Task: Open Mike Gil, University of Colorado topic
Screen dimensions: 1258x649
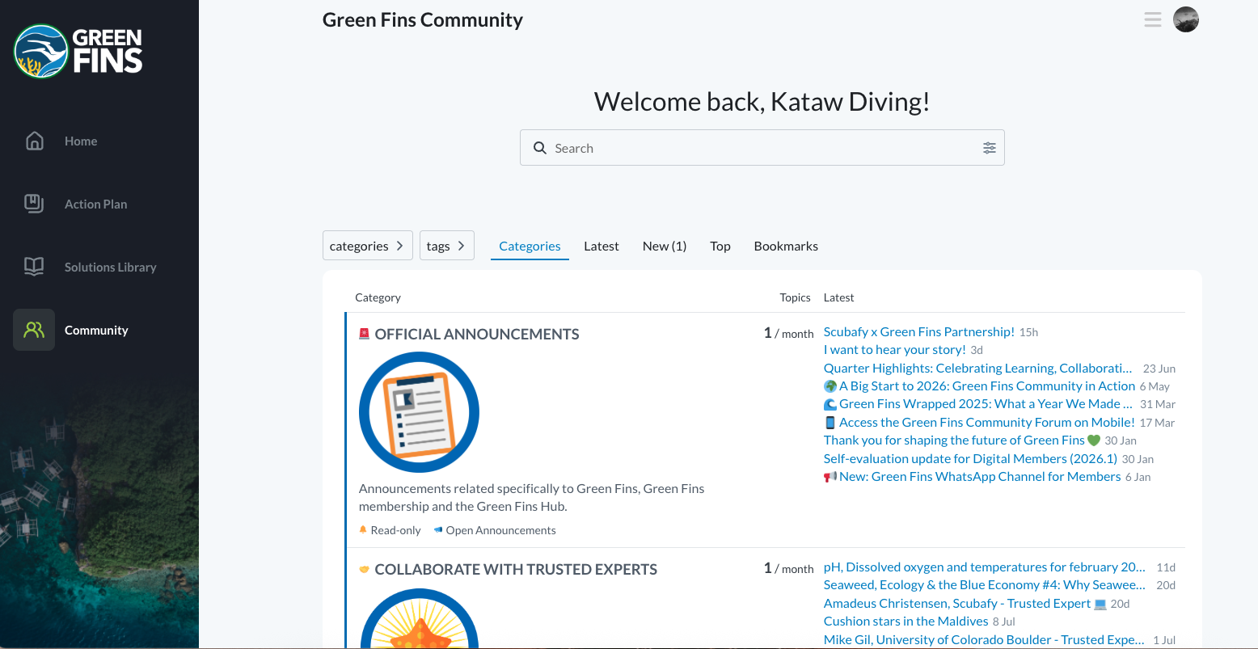Action: (984, 639)
